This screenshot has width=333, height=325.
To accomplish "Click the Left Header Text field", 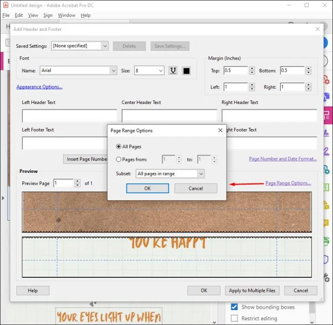I will click(x=69, y=116).
